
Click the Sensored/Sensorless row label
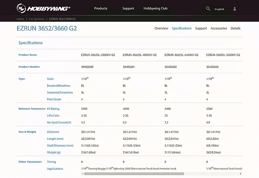click(x=60, y=93)
